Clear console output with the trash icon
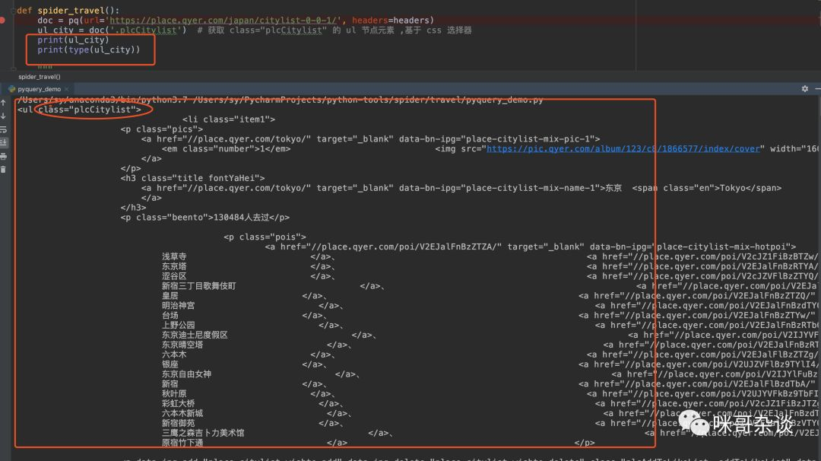Image resolution: width=821 pixels, height=461 pixels. pos(3,169)
